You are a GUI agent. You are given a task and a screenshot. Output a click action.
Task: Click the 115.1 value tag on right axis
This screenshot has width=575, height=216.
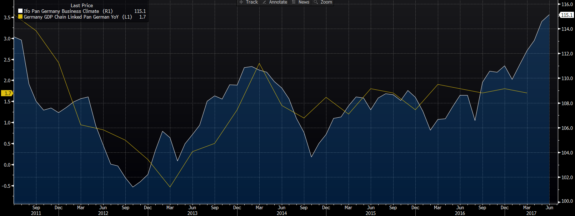coord(566,15)
